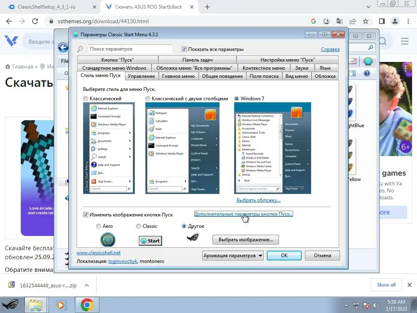Viewport: 417px width, 313px height.
Task: Click the volume speaker tray icon
Action: pos(376,305)
